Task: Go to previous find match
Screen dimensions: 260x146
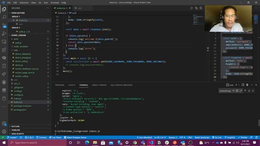Action: 245,91
